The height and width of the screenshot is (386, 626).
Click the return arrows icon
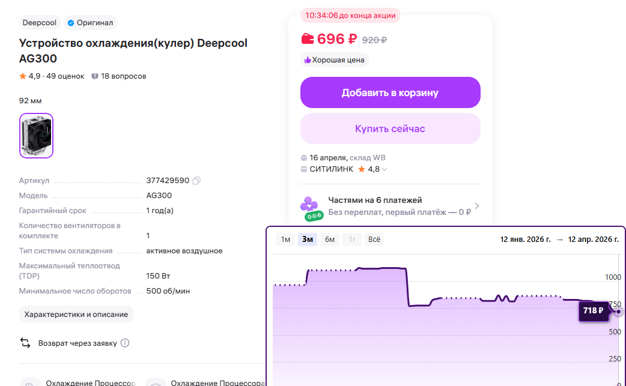[x=25, y=343]
